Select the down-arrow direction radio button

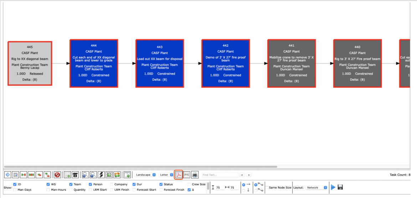[x=243, y=190]
